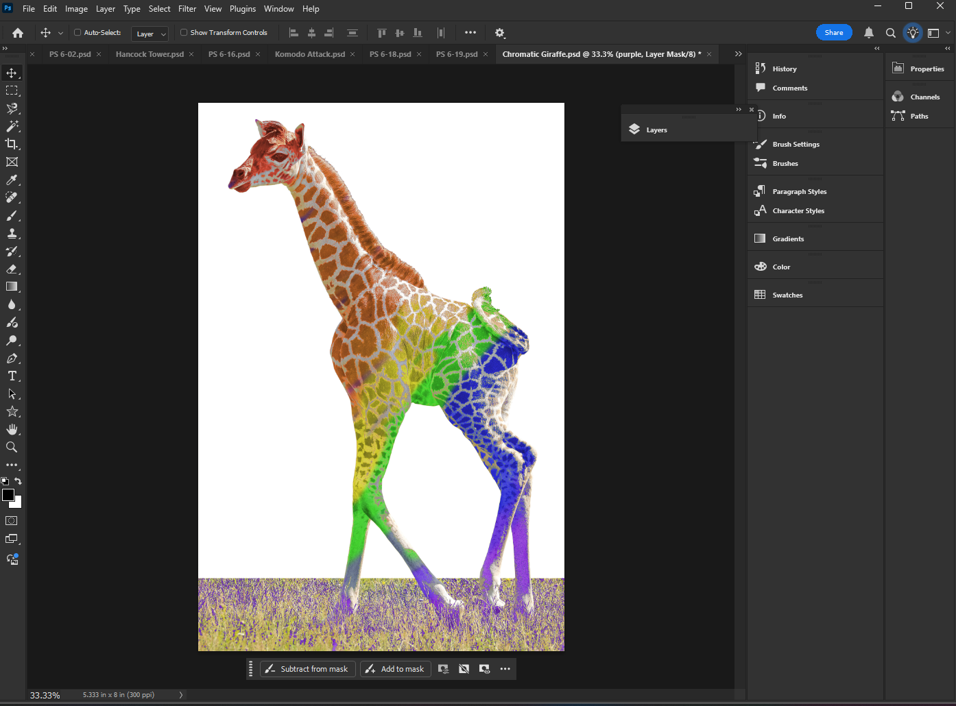The width and height of the screenshot is (956, 706).
Task: Select the Move tool
Action: tap(11, 72)
